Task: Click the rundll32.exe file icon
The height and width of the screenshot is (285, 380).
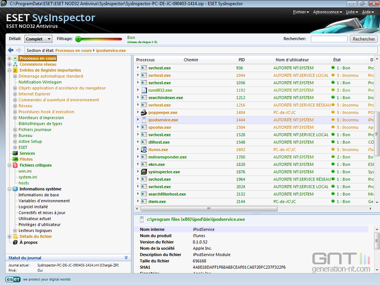Action: pyautogui.click(x=144, y=90)
